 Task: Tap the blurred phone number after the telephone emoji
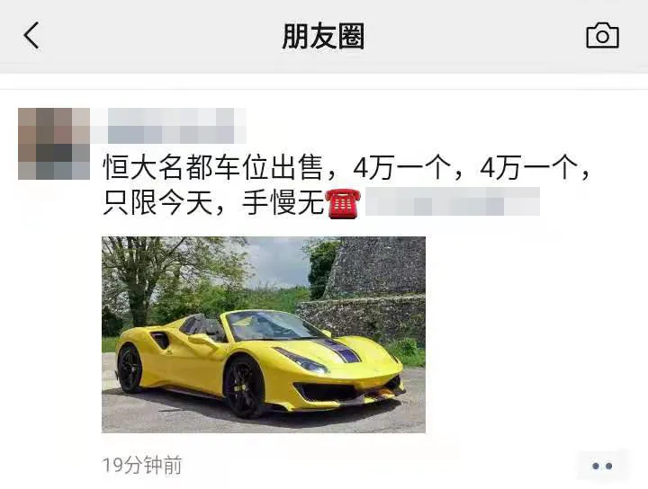click(x=453, y=201)
